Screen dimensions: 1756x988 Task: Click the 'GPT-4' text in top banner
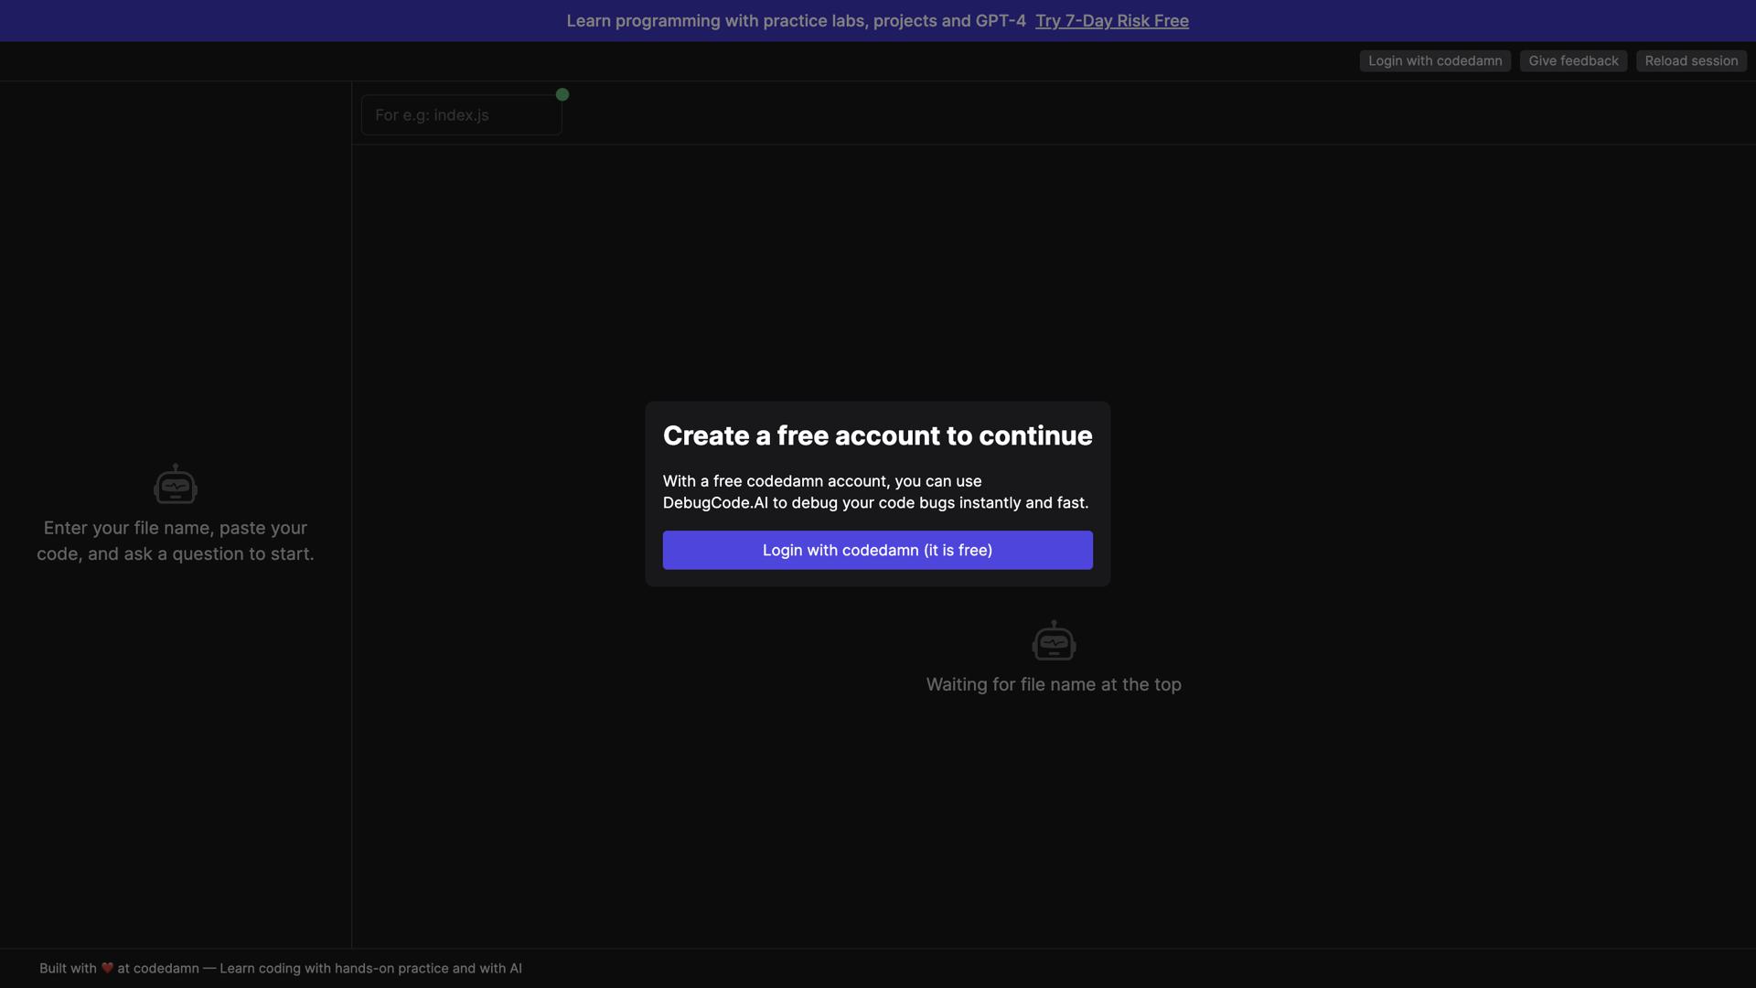click(1001, 21)
